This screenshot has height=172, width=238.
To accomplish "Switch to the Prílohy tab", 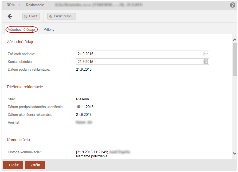I will click(x=49, y=29).
